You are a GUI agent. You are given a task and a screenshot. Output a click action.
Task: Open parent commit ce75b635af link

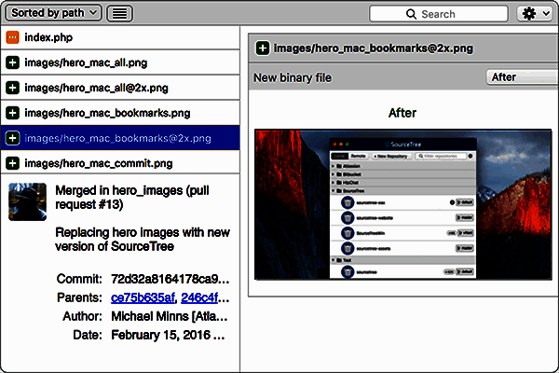(x=143, y=297)
